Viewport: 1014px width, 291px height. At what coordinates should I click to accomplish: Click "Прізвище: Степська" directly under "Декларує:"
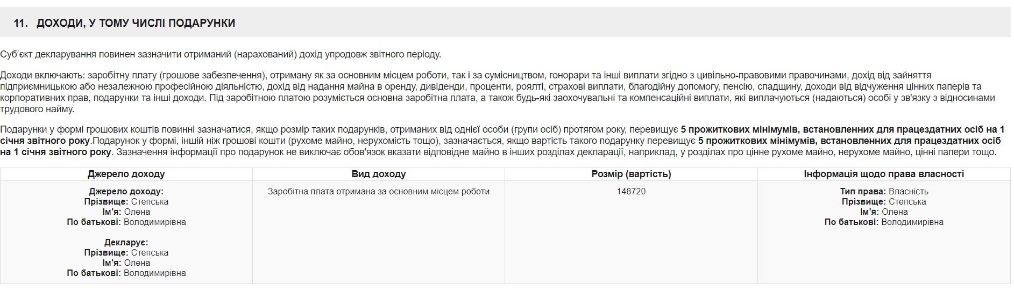click(x=126, y=252)
